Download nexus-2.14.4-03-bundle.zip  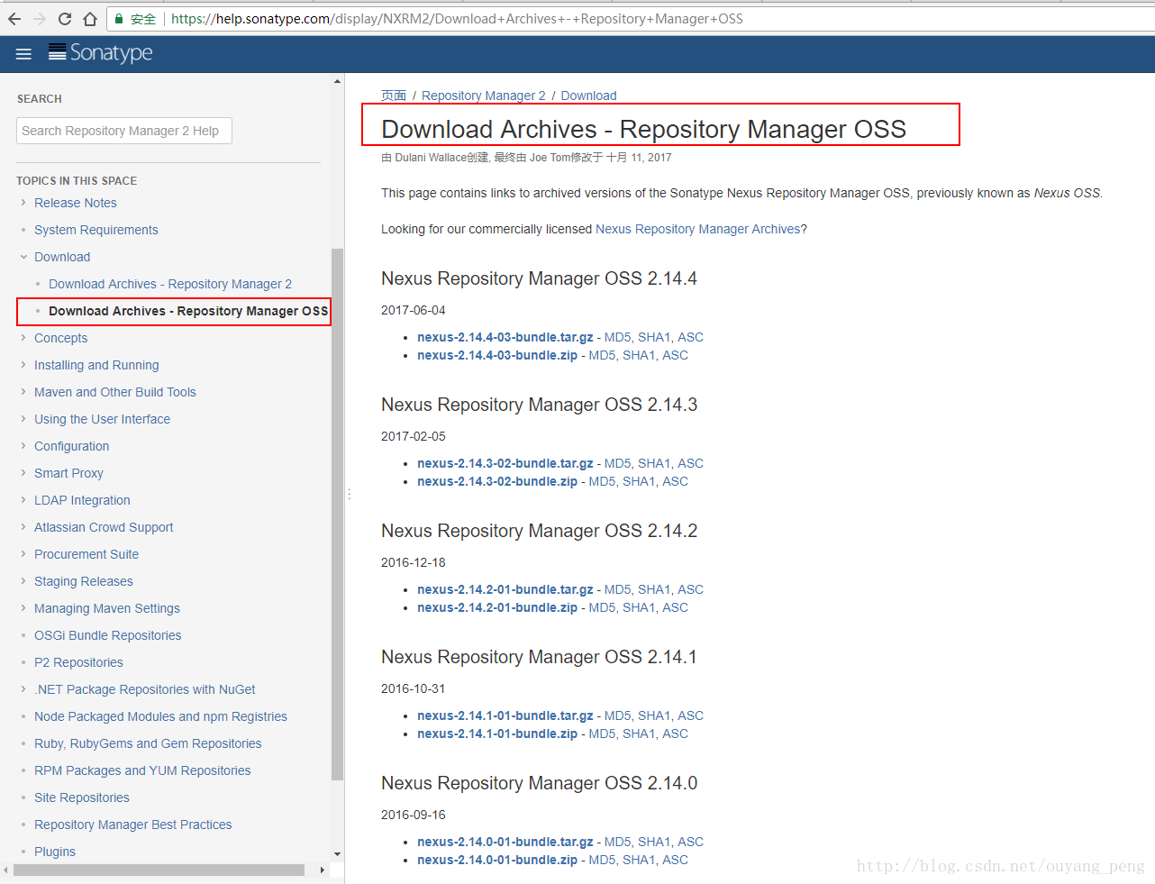click(497, 355)
